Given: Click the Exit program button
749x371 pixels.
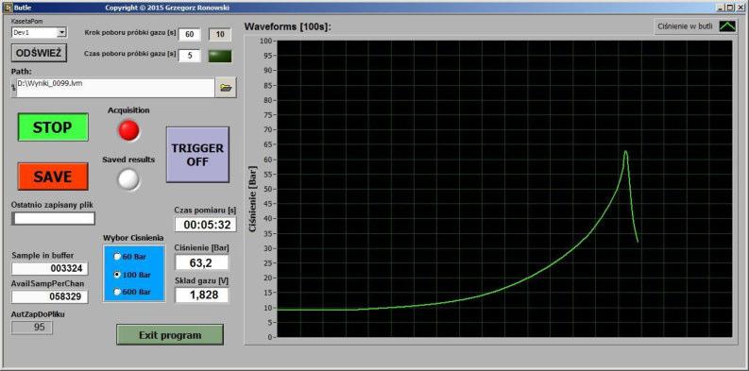Looking at the screenshot, I should pyautogui.click(x=170, y=335).
